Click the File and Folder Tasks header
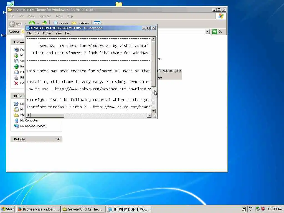 tap(18, 42)
